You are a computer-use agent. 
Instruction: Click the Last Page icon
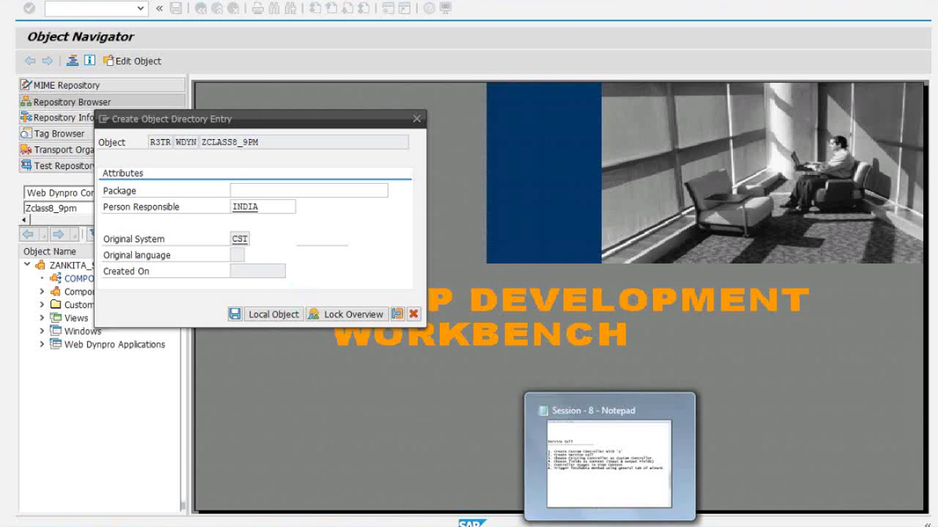tap(365, 8)
